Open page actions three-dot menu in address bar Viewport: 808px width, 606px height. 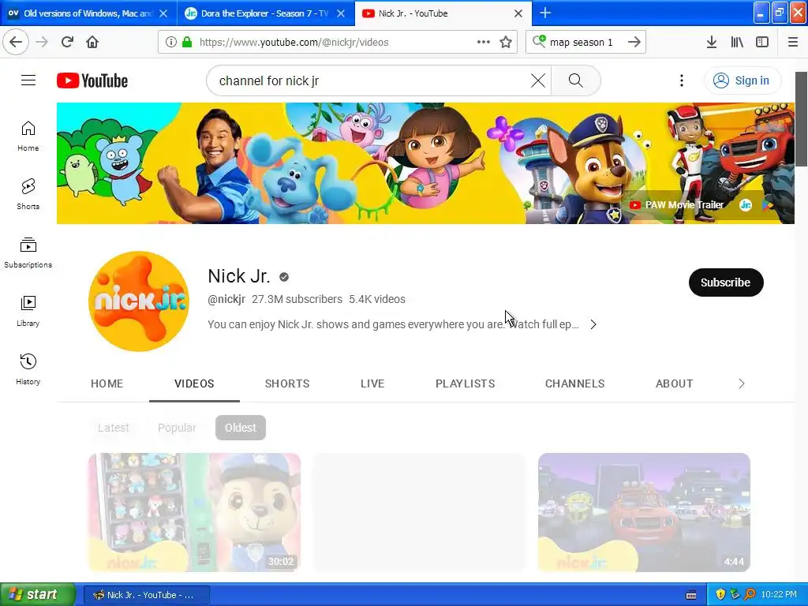coord(484,42)
